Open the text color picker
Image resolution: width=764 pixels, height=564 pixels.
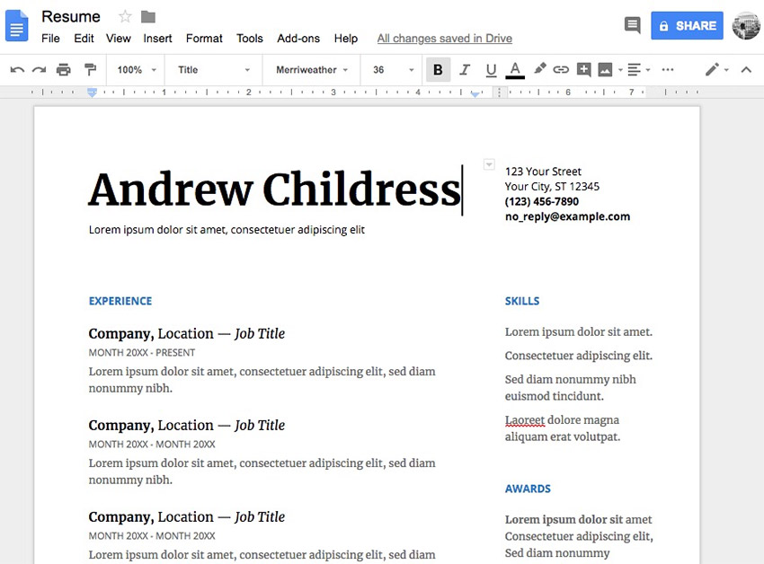click(515, 70)
